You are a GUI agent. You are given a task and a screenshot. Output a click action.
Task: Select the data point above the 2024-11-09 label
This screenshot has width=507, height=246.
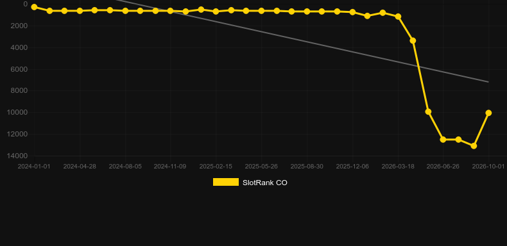point(171,11)
